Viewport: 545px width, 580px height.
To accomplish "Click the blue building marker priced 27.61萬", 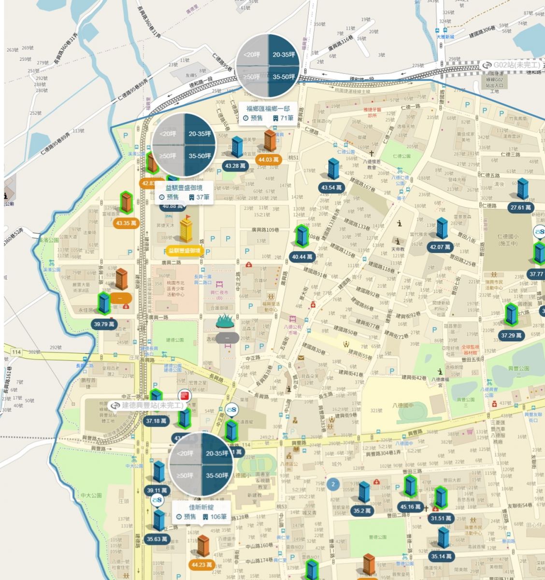I will [x=522, y=189].
